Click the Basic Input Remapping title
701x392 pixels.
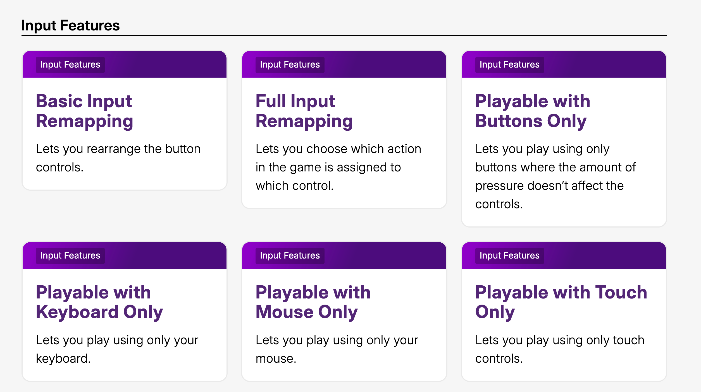pyautogui.click(x=84, y=111)
